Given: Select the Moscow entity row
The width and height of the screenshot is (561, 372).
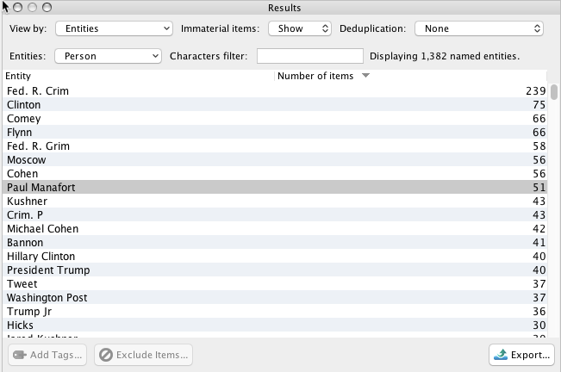Looking at the screenshot, I should click(275, 159).
